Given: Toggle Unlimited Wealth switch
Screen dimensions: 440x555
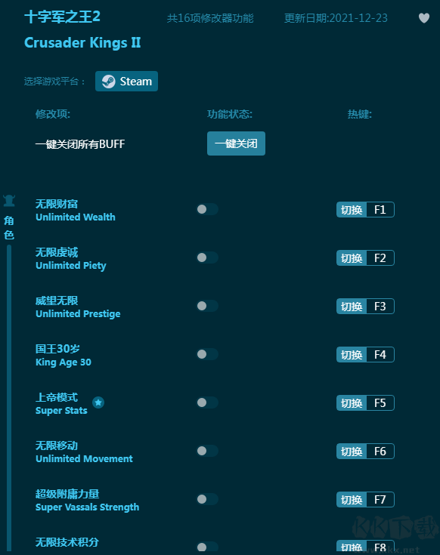Looking at the screenshot, I should tap(207, 209).
